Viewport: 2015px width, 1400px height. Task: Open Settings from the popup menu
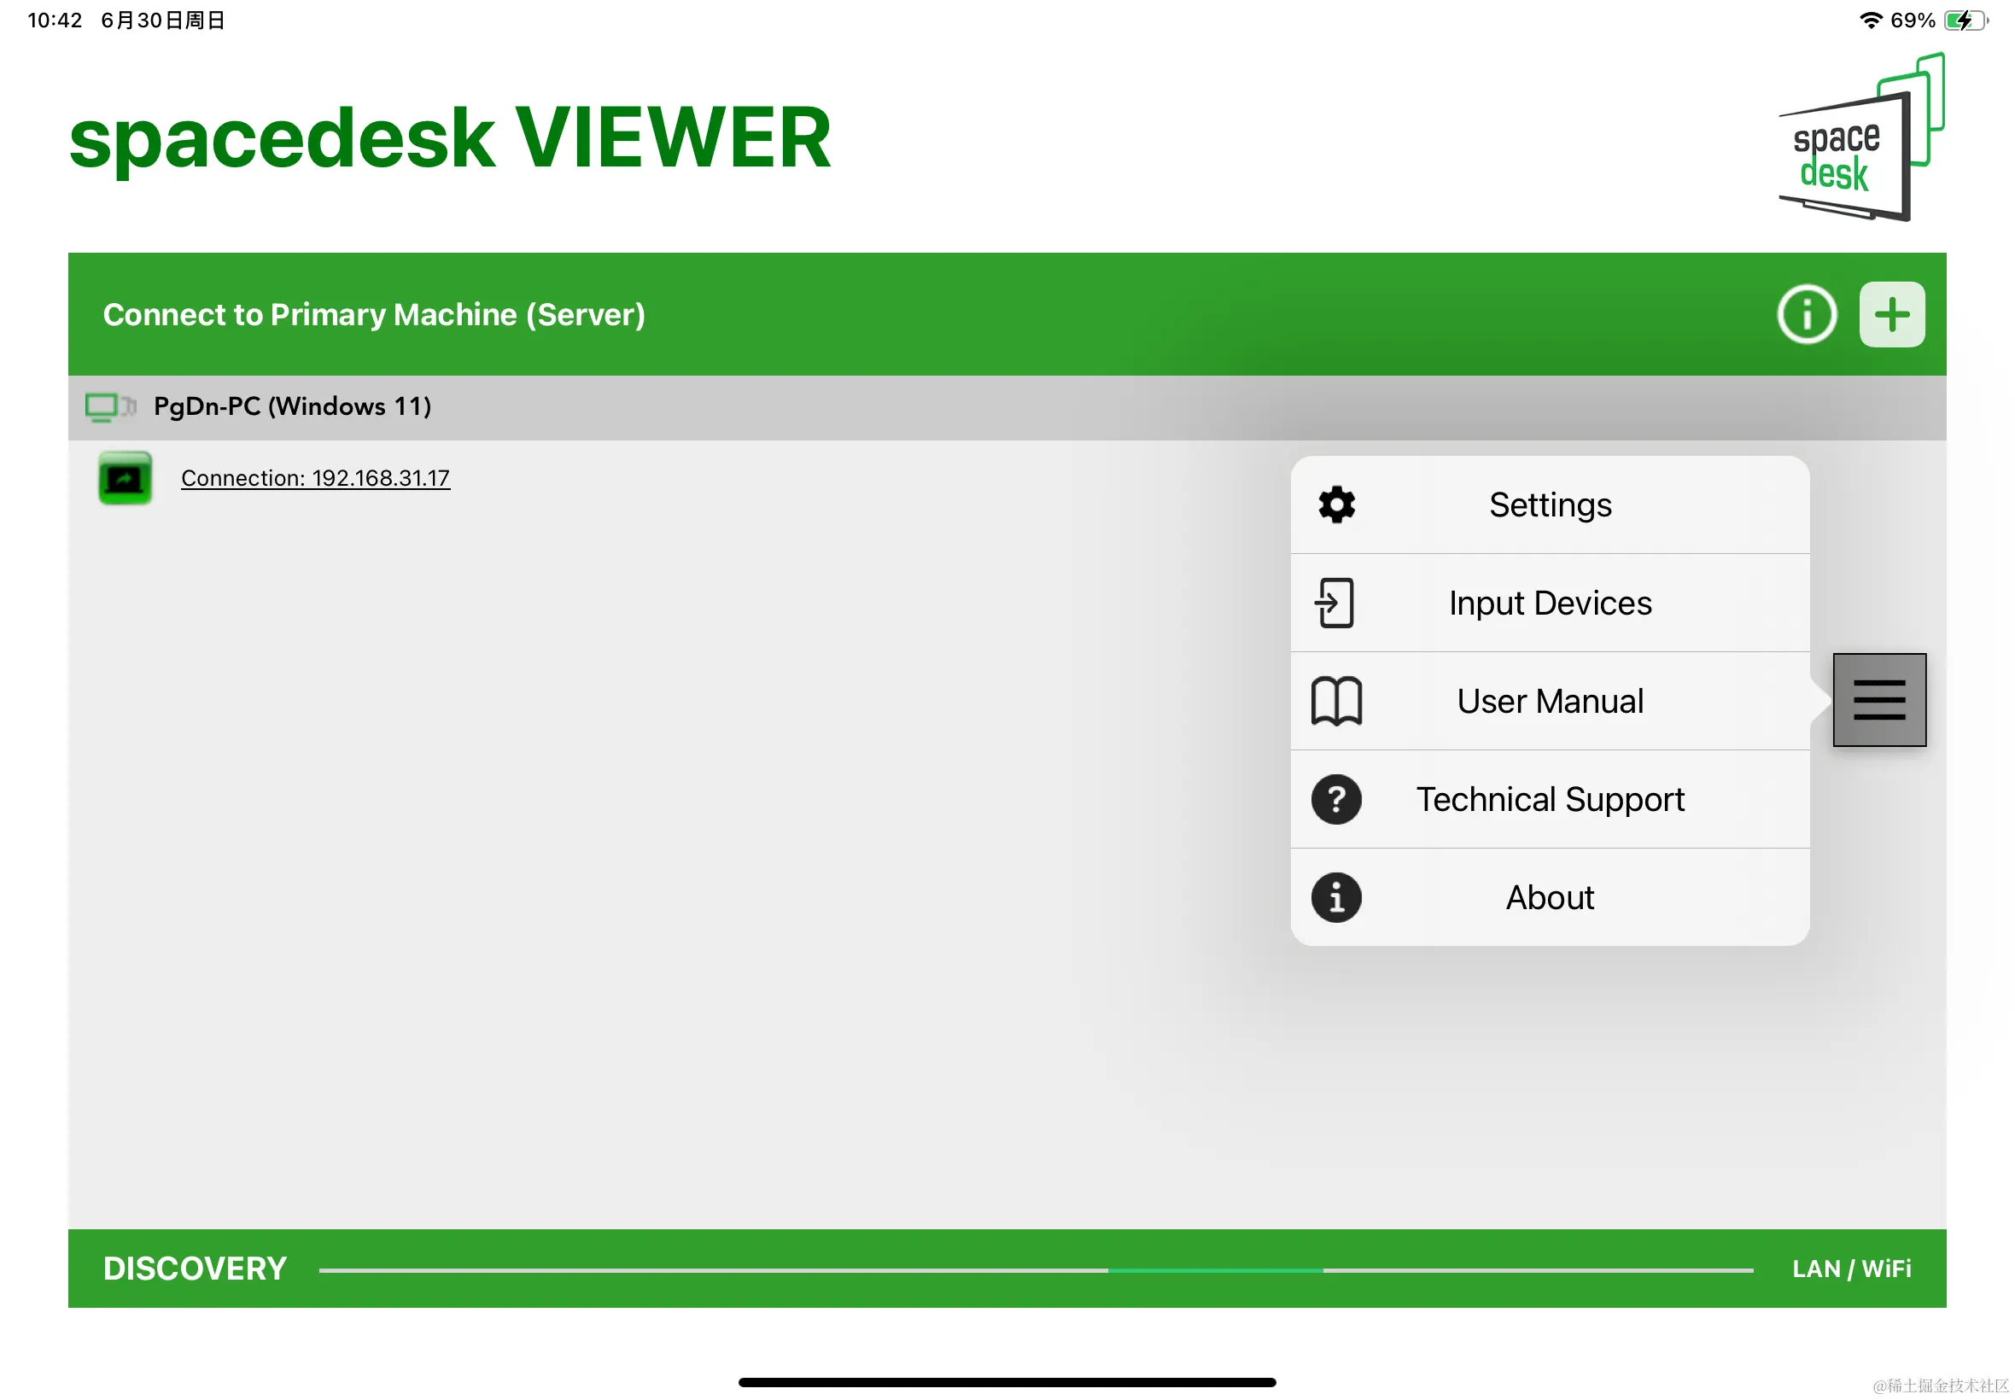pyautogui.click(x=1549, y=505)
